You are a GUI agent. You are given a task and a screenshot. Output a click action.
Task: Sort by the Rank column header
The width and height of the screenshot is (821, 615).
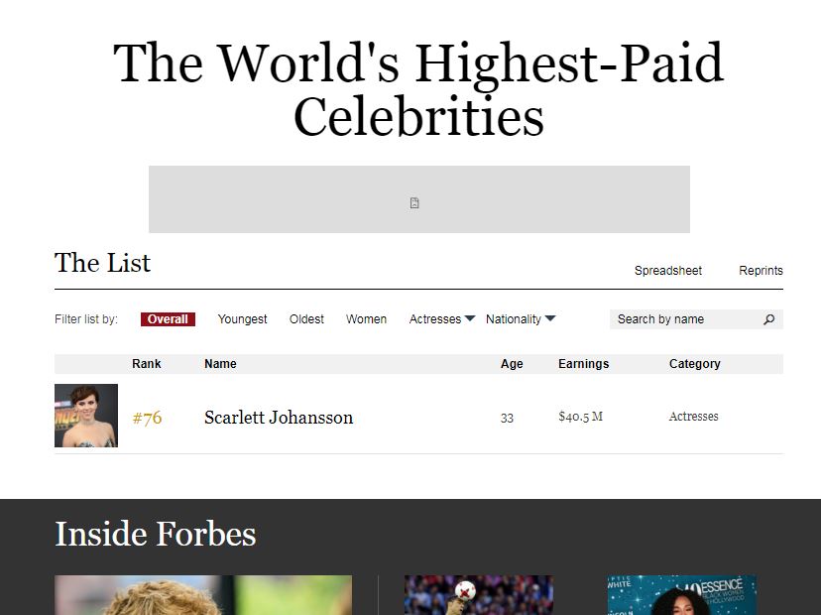(x=146, y=364)
